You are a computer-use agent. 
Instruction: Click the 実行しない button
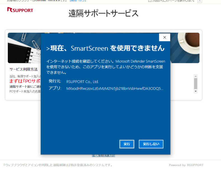point(151,144)
